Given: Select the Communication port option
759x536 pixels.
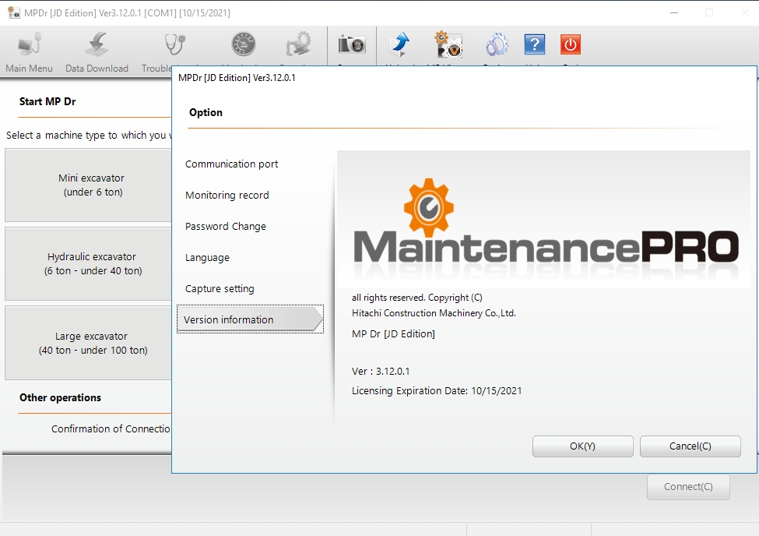Looking at the screenshot, I should pos(231,164).
